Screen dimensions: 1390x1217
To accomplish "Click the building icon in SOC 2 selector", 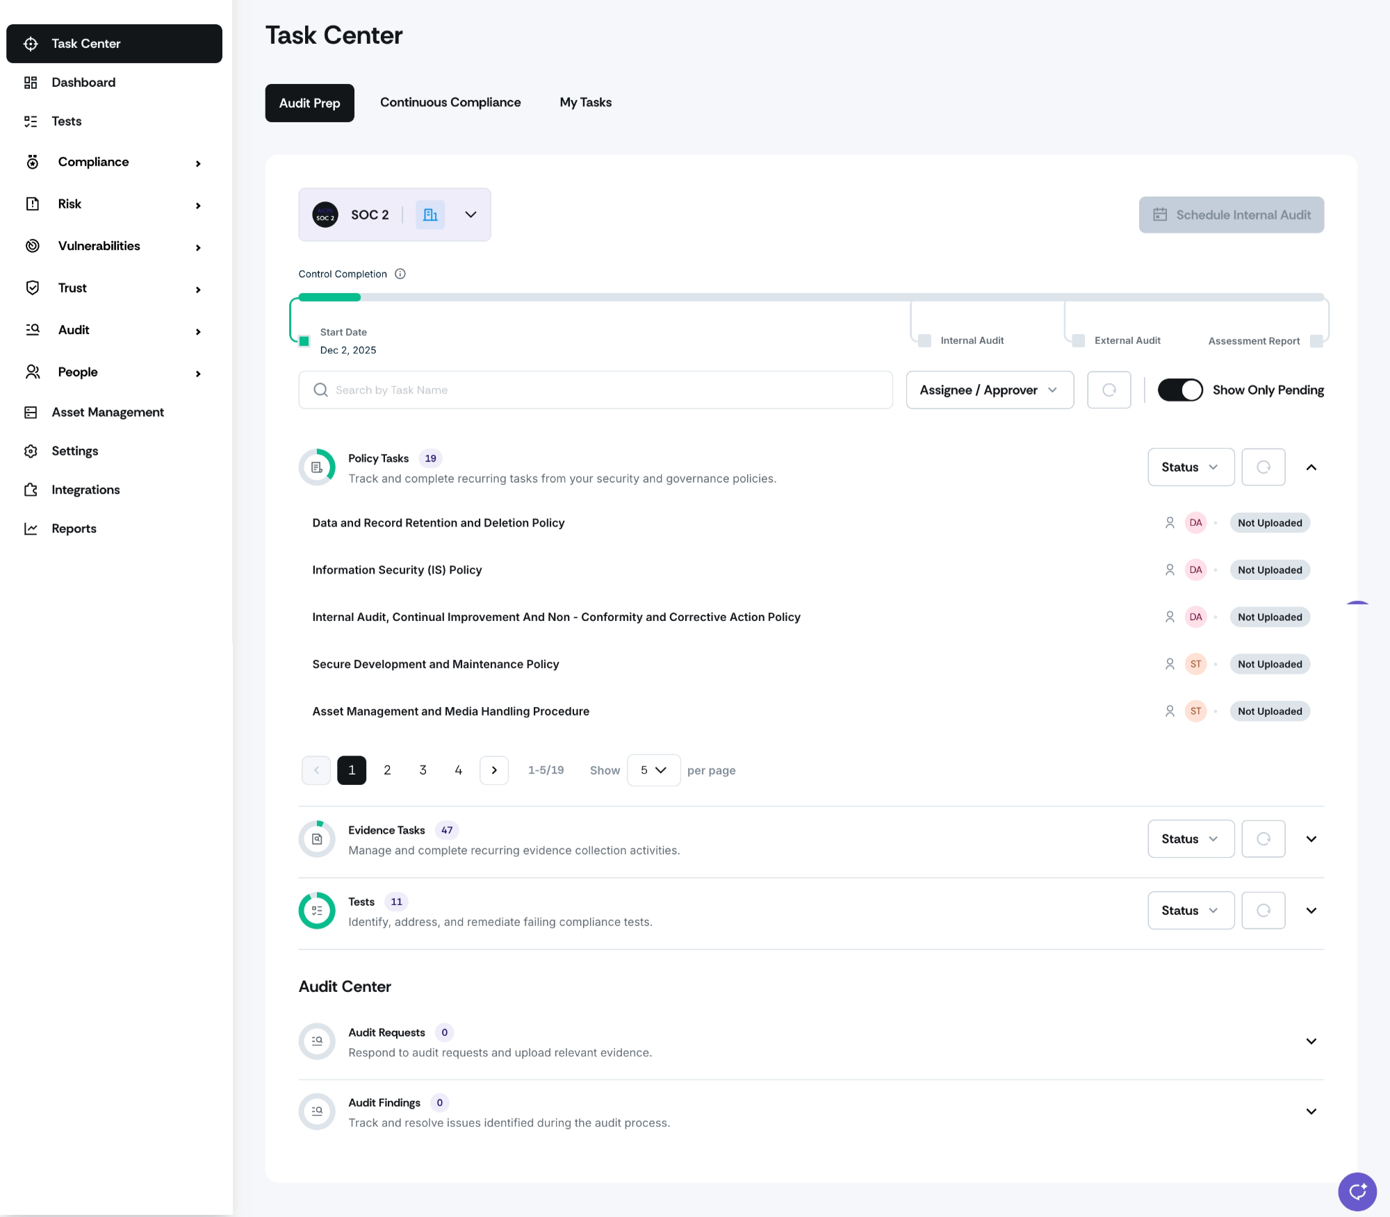I will coord(430,215).
